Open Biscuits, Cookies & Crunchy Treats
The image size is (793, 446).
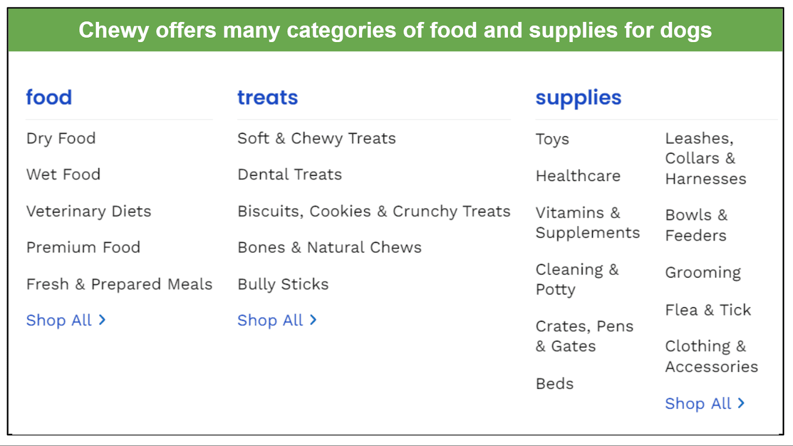[x=374, y=211]
